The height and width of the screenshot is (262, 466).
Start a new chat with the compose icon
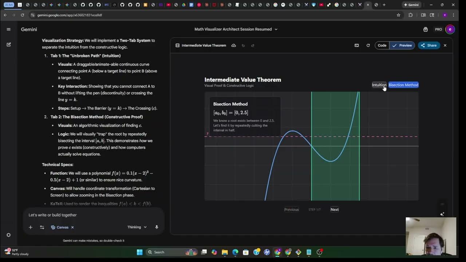coord(9,44)
